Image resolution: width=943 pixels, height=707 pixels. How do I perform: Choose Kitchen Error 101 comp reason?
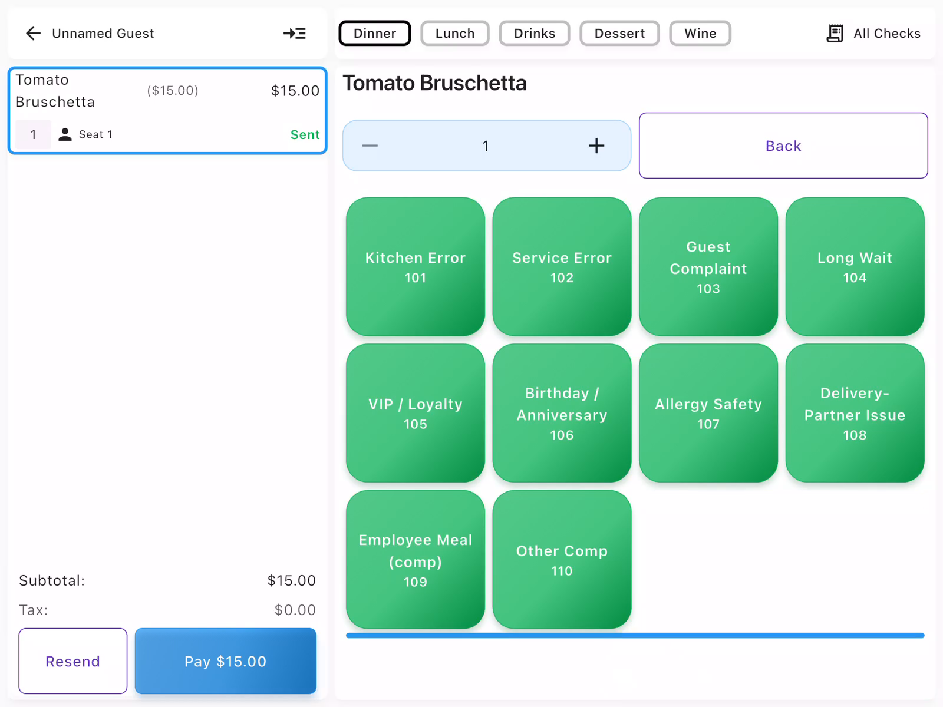[415, 267]
